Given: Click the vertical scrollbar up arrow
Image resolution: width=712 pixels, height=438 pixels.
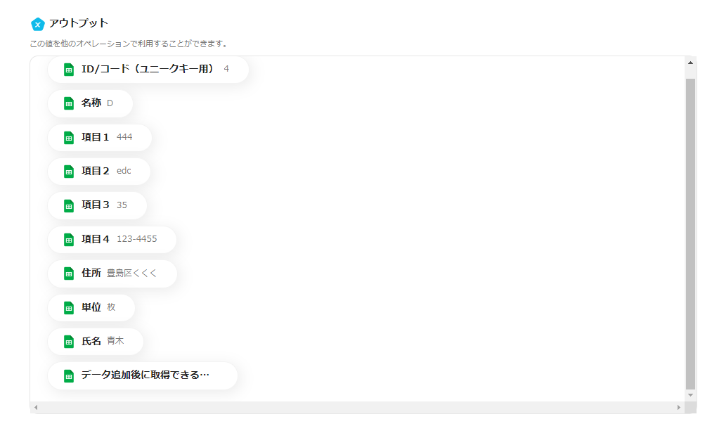Looking at the screenshot, I should click(690, 63).
